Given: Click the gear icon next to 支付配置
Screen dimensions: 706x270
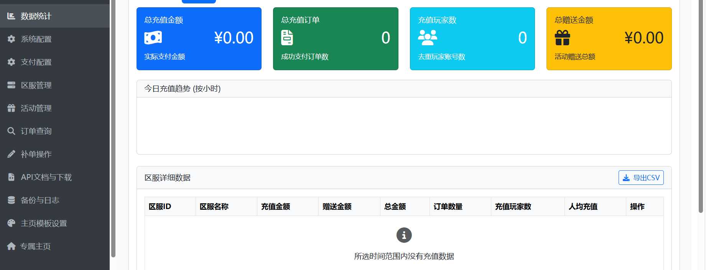Looking at the screenshot, I should 11,62.
